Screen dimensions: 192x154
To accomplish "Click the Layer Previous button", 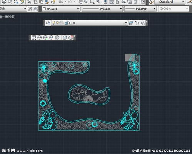I will coord(137,23).
